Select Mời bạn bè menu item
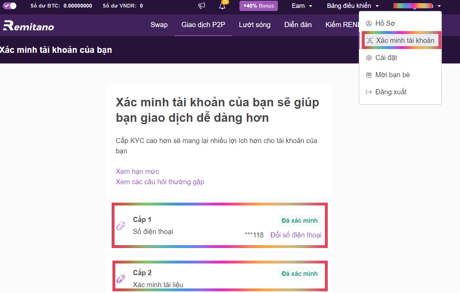The width and height of the screenshot is (460, 293). (400, 75)
